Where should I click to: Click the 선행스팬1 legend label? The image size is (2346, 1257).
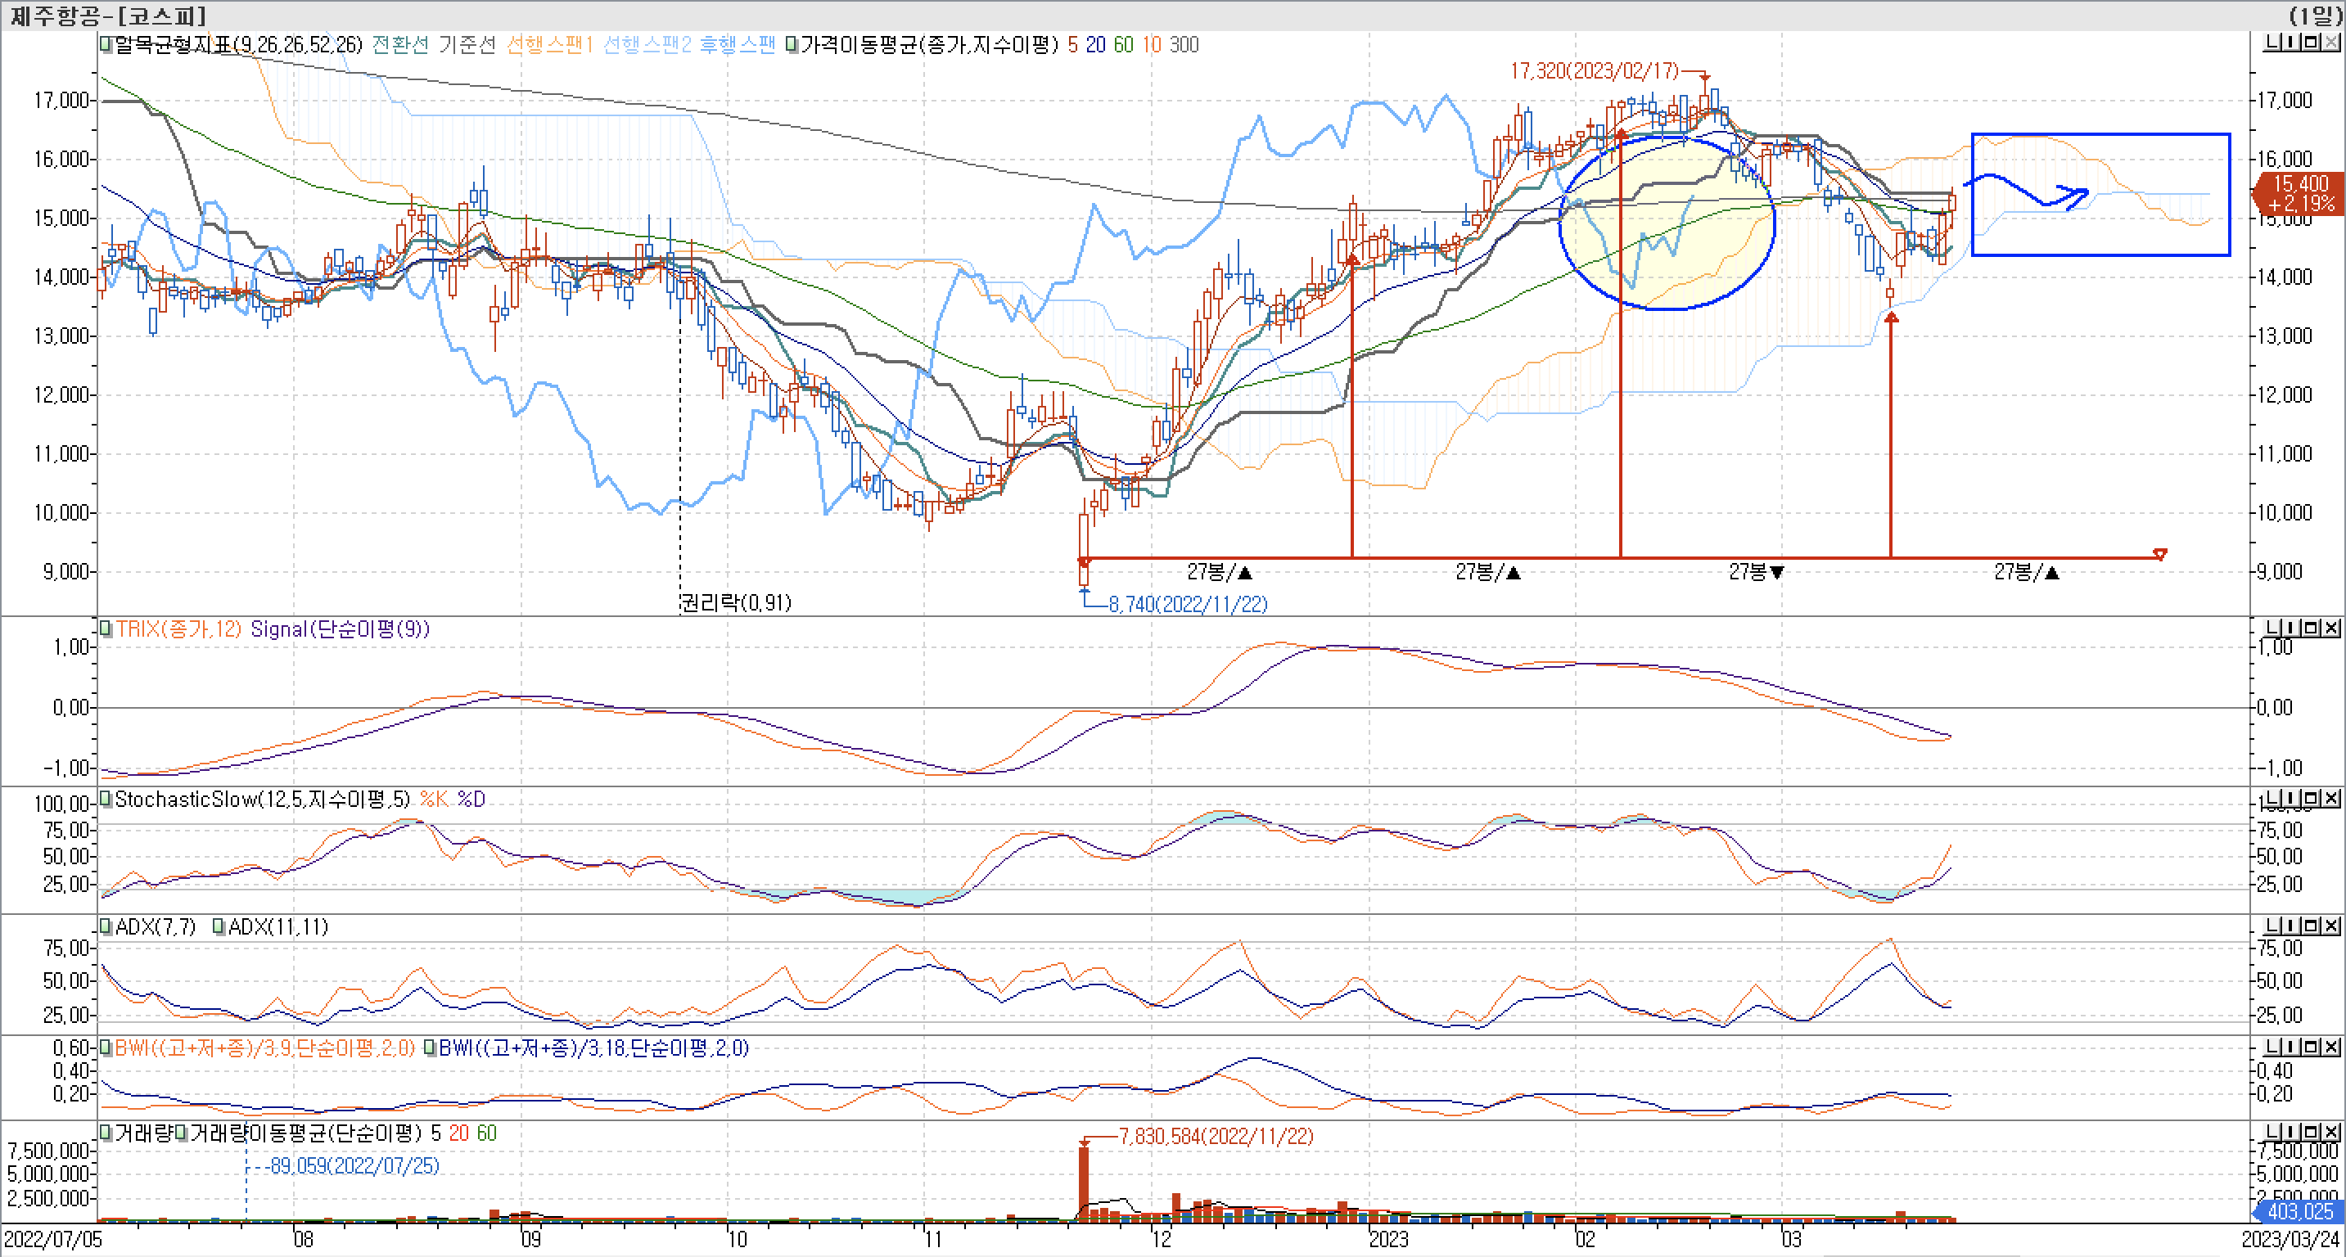click(549, 44)
